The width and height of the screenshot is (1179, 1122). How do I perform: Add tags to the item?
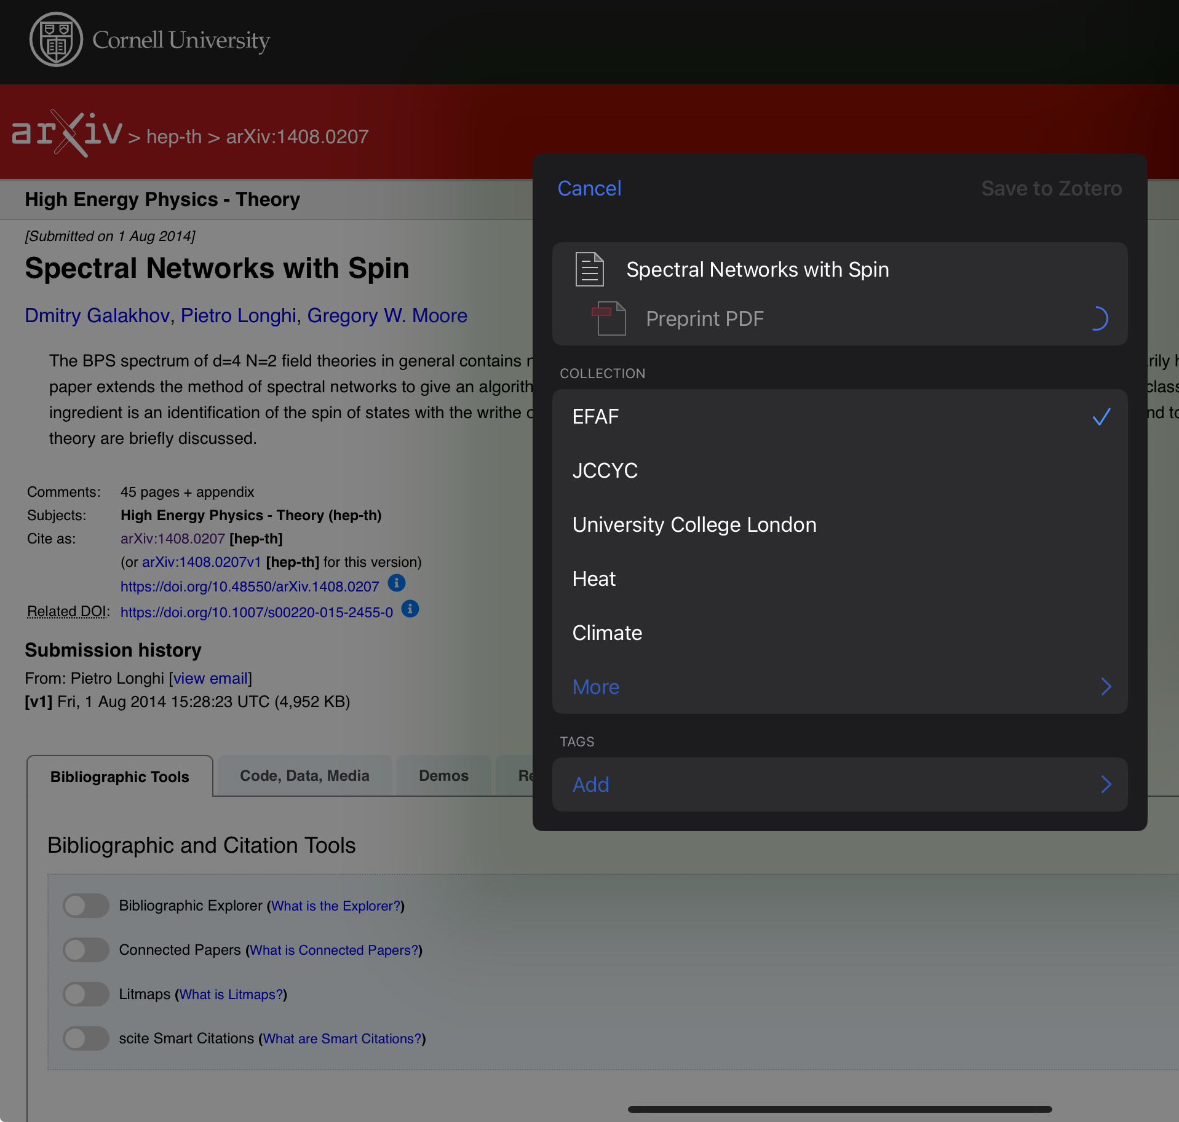point(840,784)
